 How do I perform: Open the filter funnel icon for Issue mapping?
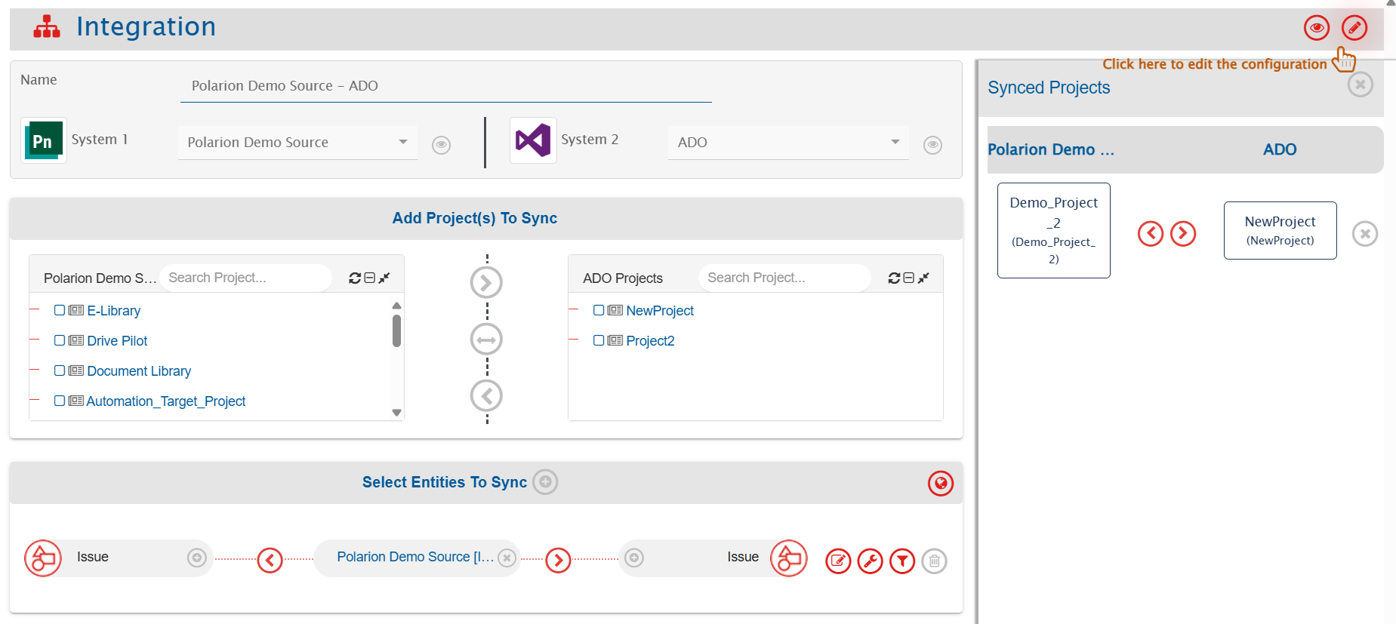pyautogui.click(x=902, y=561)
